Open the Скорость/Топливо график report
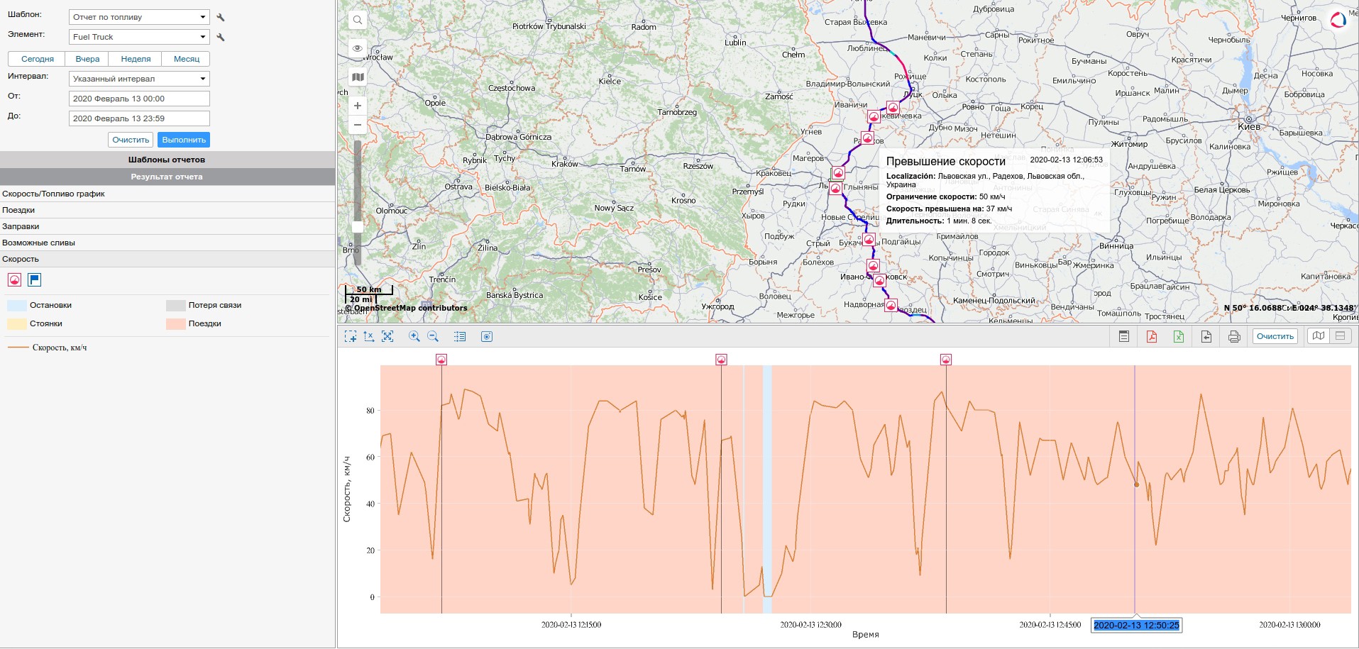The width and height of the screenshot is (1359, 649). click(x=167, y=194)
